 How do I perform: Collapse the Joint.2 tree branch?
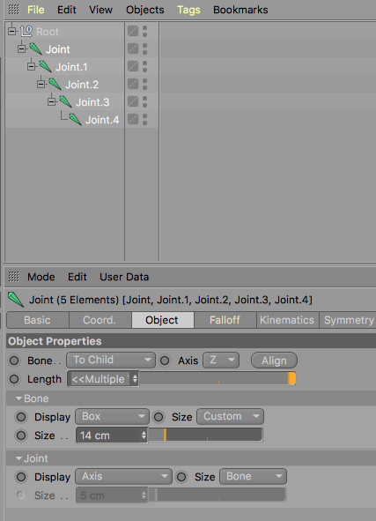pyautogui.click(x=41, y=84)
